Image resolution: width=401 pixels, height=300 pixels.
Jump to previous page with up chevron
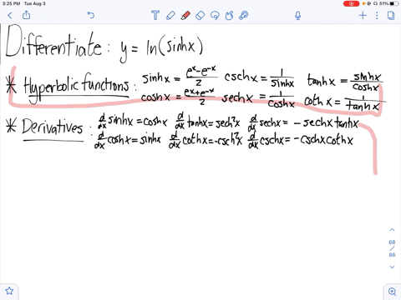click(x=392, y=230)
